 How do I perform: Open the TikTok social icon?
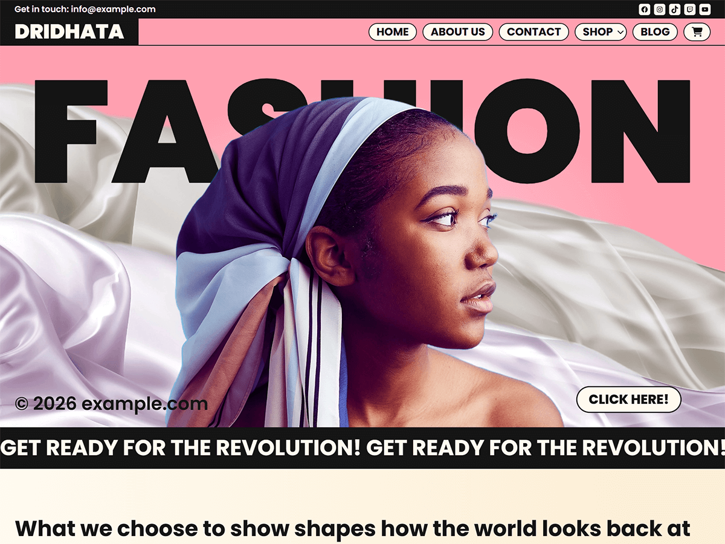(x=675, y=9)
